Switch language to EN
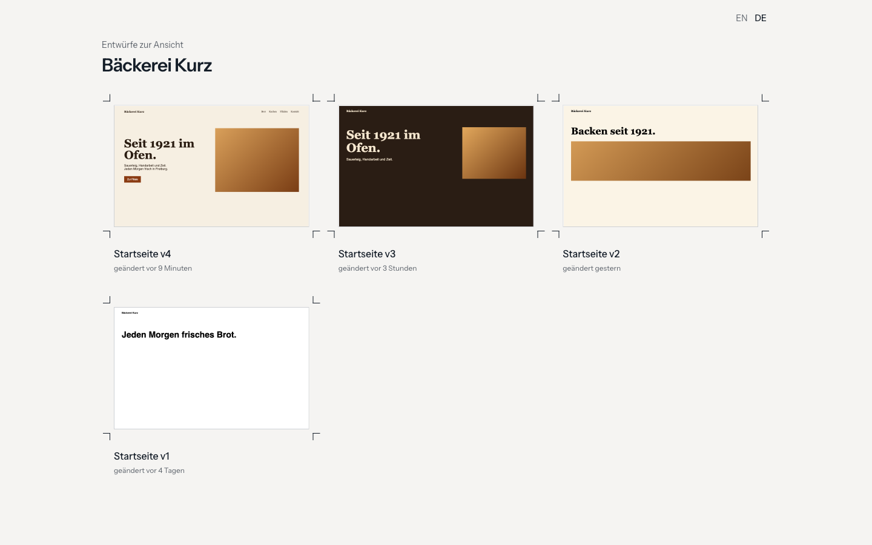Viewport: 872px width, 545px height. (741, 18)
